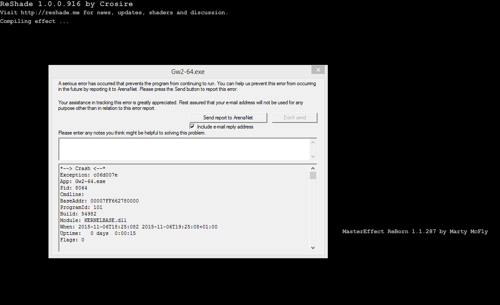Click the 'Pid: 8064' line
The height and width of the screenshot is (305, 500).
74,188
